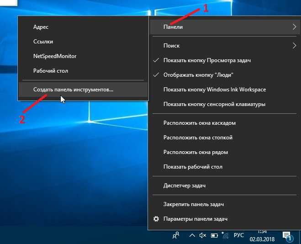Enable the NetSpeedMonitor toolbar
301x244 pixels.
tap(83, 56)
